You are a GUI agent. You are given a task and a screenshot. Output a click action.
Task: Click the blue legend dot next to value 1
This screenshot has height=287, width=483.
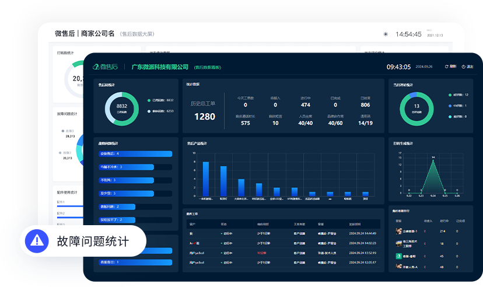coord(450,106)
